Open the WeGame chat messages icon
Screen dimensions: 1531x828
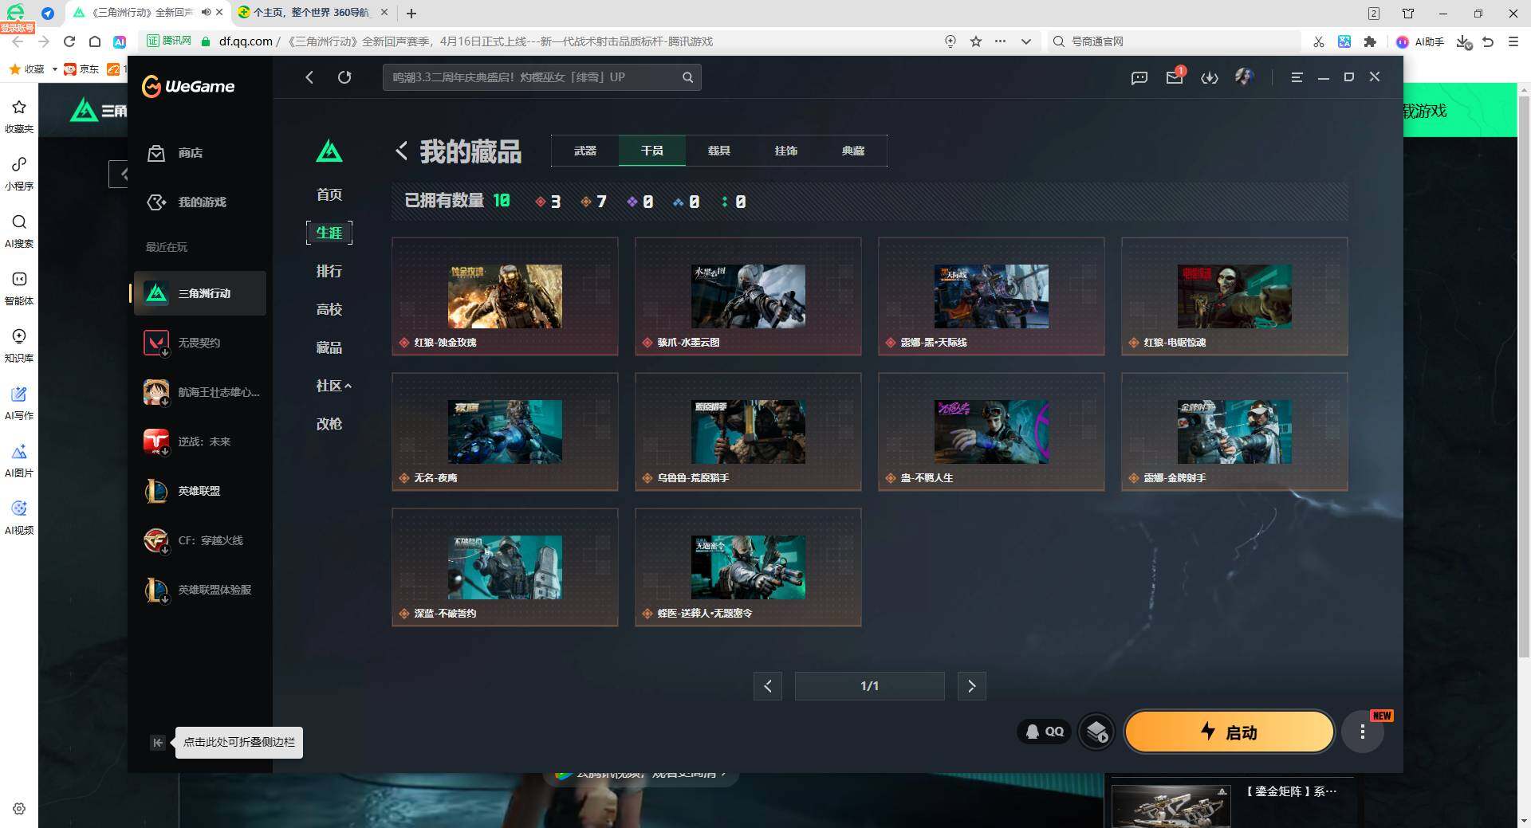click(x=1139, y=77)
